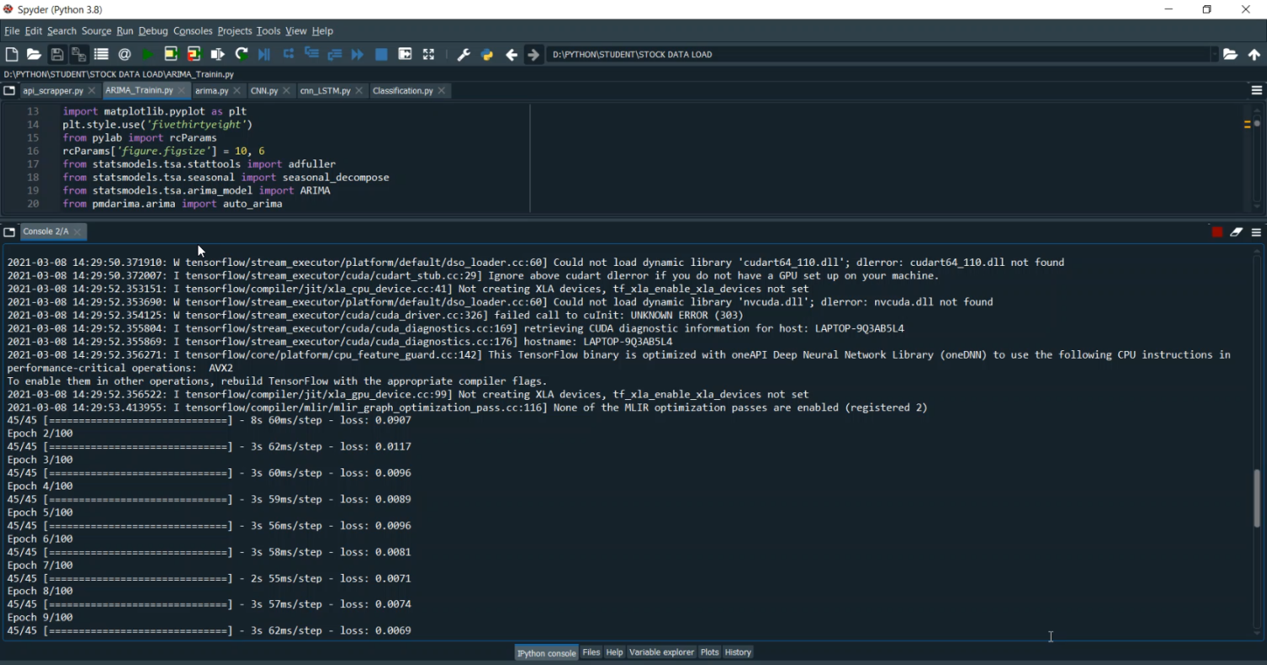The image size is (1267, 665).
Task: Click the green Run file button
Action: pyautogui.click(x=148, y=54)
